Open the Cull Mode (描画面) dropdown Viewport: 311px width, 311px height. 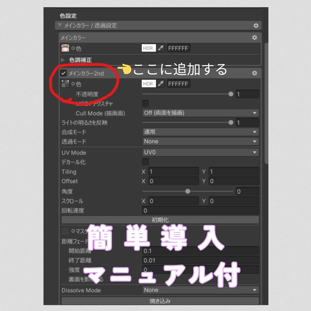pyautogui.click(x=200, y=113)
